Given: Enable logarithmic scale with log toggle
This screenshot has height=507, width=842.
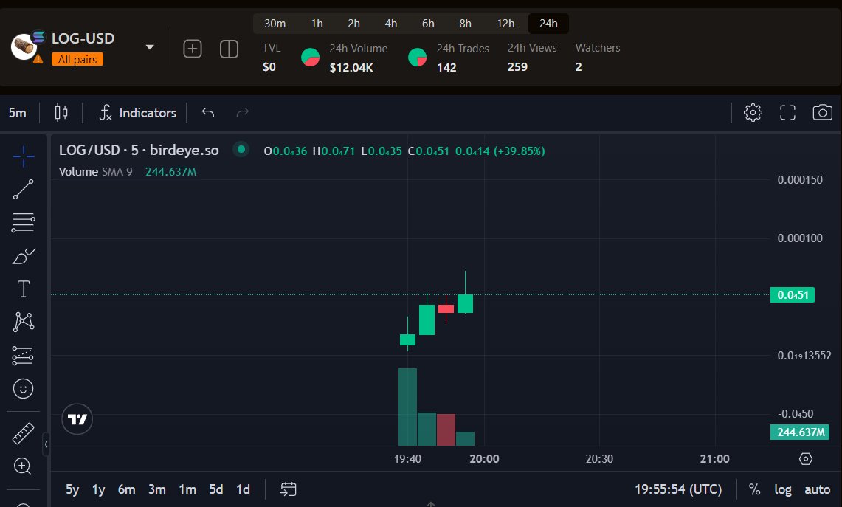Looking at the screenshot, I should point(783,489).
